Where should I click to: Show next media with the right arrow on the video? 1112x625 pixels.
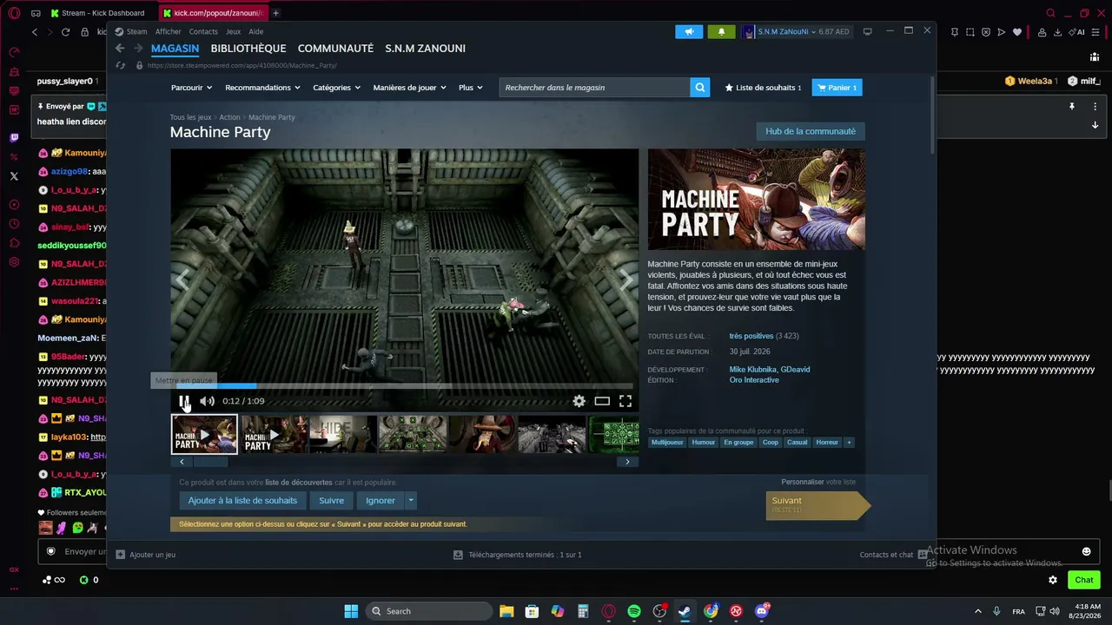point(626,279)
